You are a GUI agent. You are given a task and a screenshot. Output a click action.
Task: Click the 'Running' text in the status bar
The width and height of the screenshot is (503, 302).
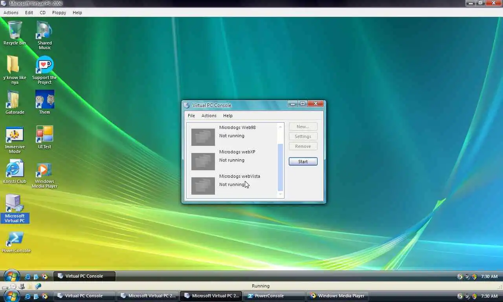pos(261,286)
